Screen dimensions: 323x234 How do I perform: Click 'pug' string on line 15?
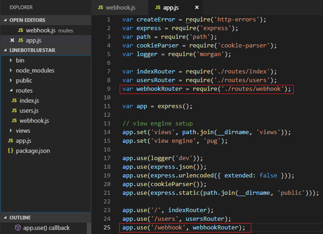212,141
